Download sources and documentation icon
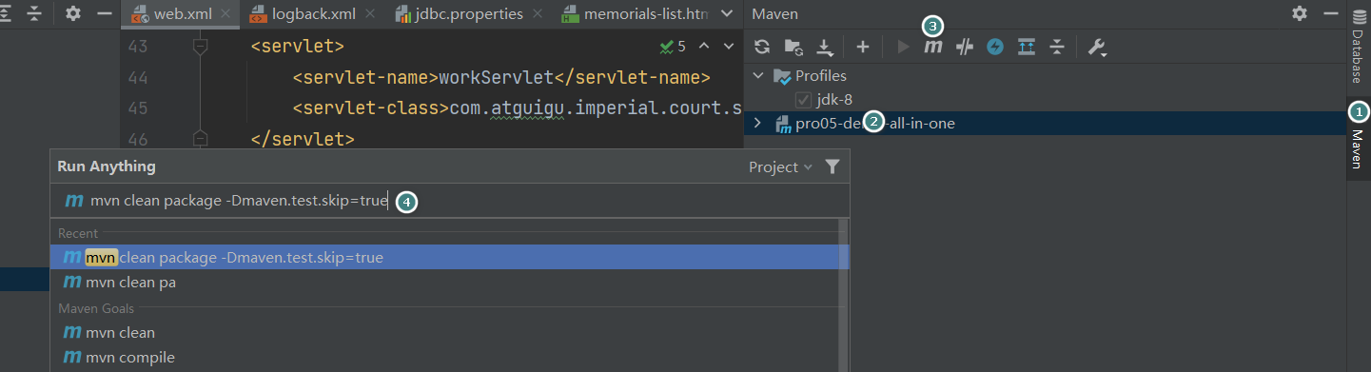Screen dimensions: 1371x372 pyautogui.click(x=825, y=47)
